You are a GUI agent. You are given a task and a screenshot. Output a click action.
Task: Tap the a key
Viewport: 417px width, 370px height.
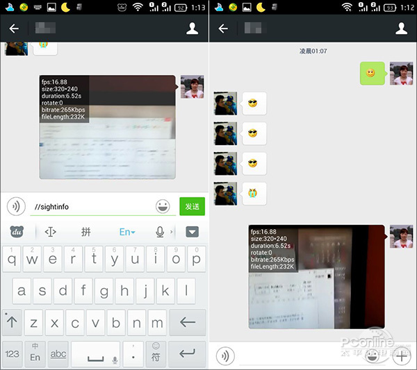(x=22, y=291)
